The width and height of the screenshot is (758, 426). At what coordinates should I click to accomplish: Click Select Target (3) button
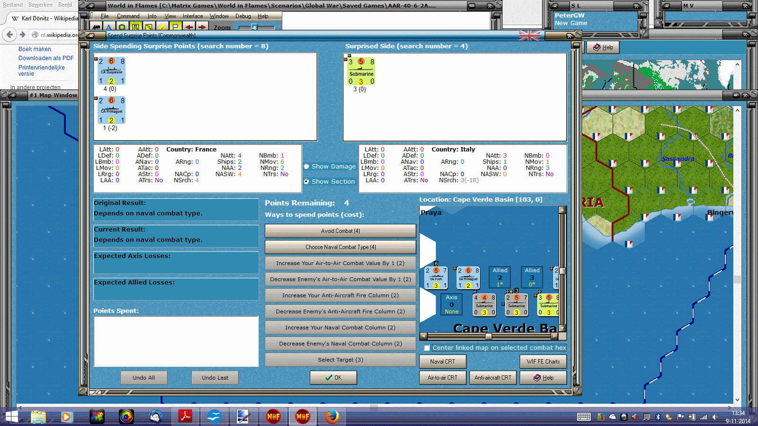340,360
